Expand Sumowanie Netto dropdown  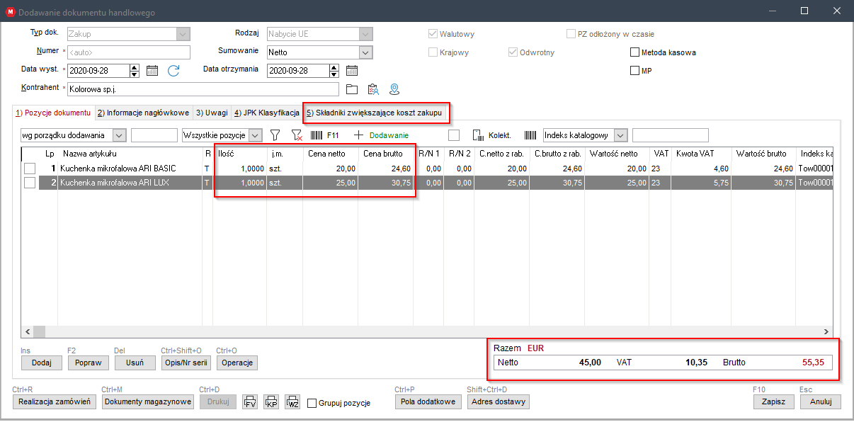(x=366, y=52)
